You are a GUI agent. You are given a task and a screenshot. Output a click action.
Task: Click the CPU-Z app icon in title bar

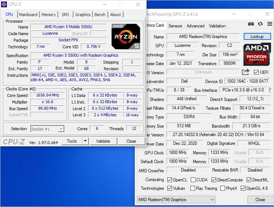pos(4,4)
